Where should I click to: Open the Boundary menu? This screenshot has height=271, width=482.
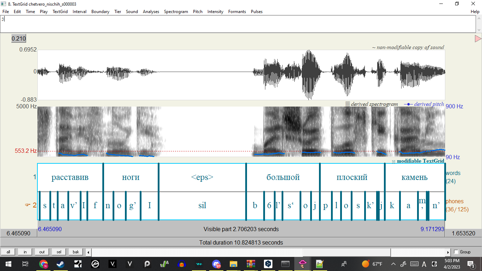tap(100, 12)
